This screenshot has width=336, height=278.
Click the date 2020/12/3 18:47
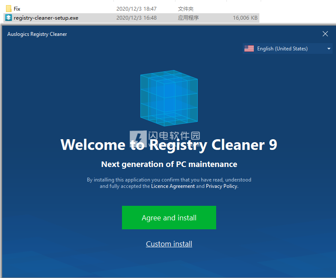coord(137,9)
